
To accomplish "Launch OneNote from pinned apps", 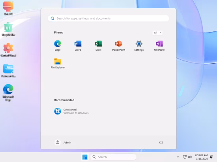I will (159, 46).
